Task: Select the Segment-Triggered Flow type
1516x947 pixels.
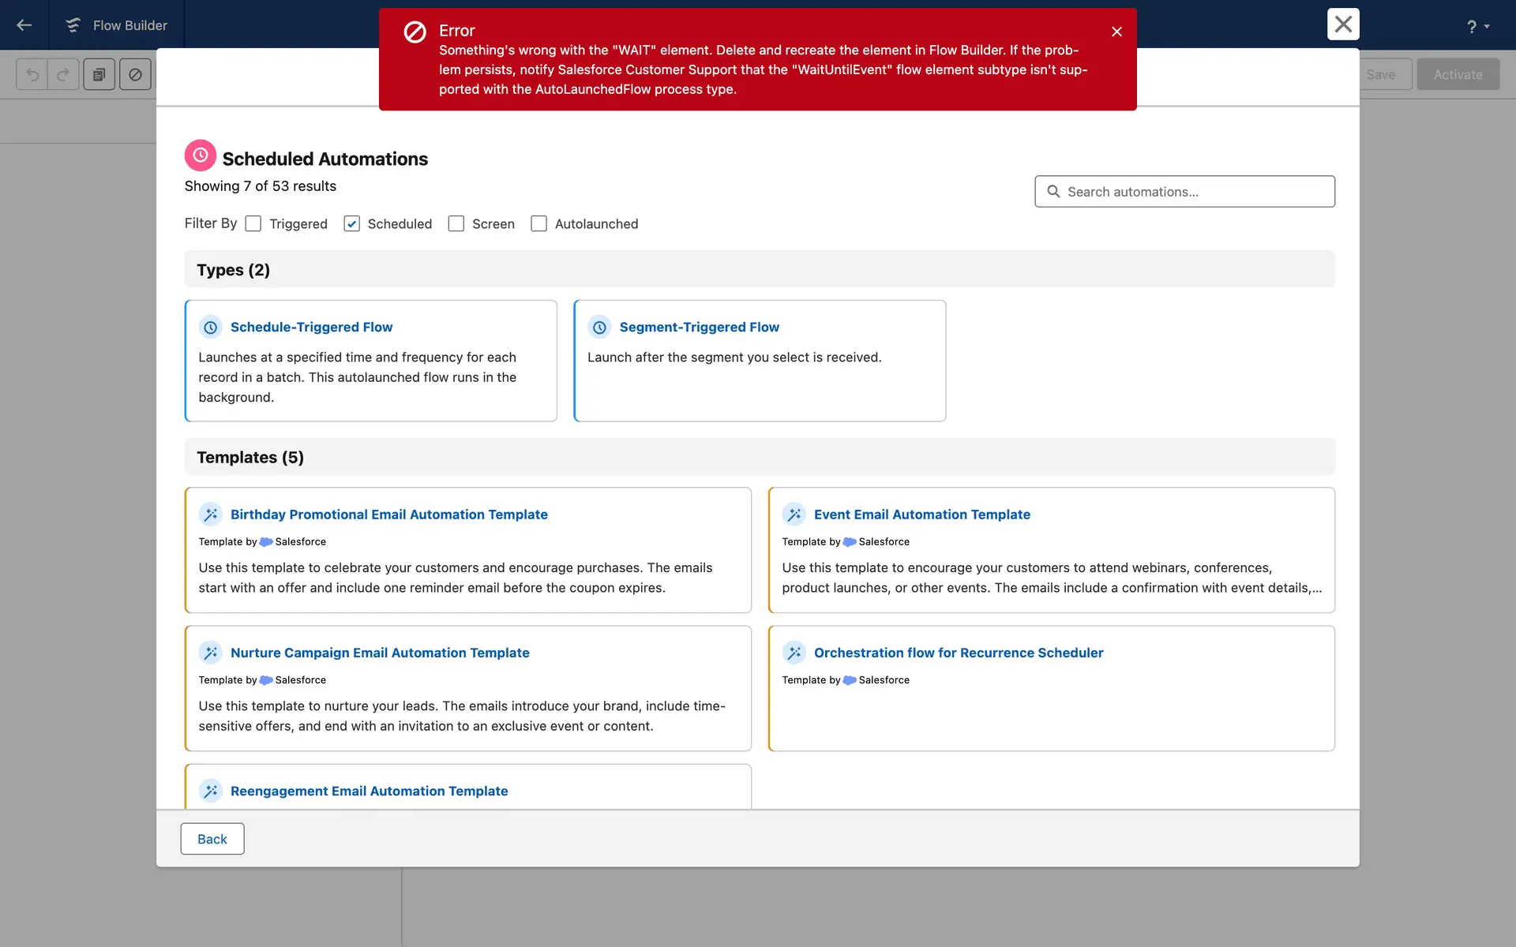Action: (699, 327)
